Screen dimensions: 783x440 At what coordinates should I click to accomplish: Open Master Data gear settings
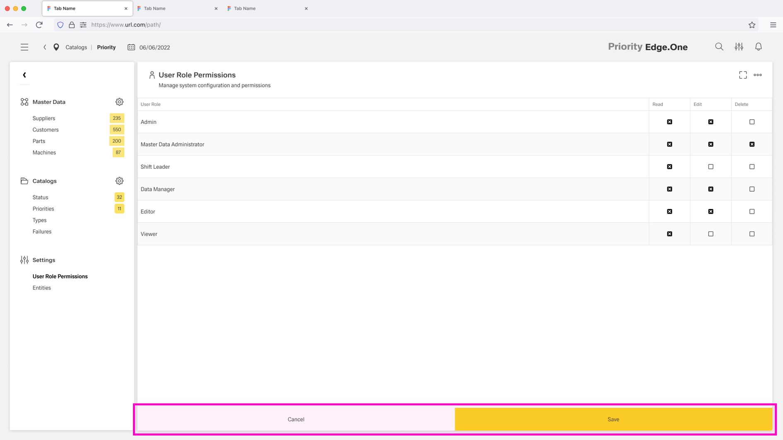click(x=119, y=102)
